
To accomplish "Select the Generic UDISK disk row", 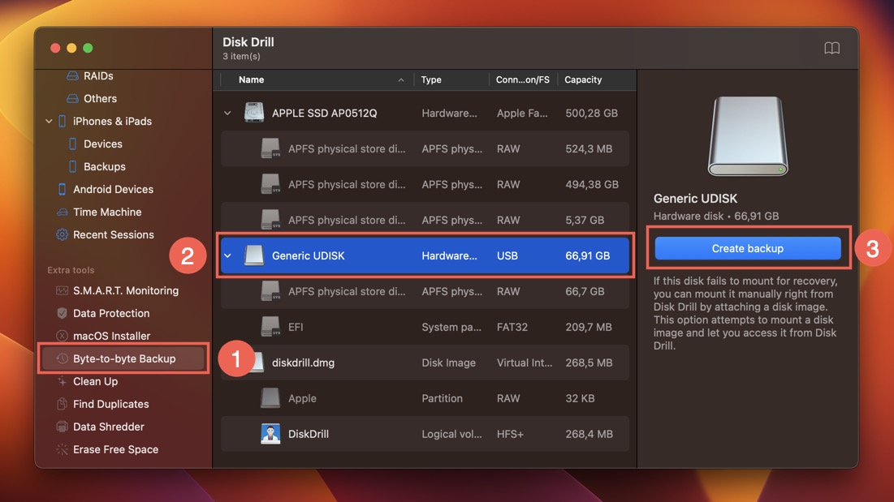I will 425,255.
